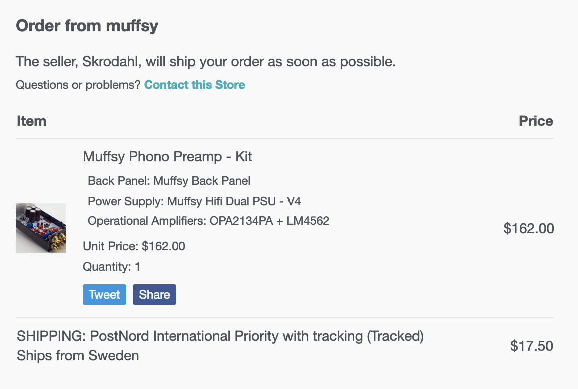578x389 pixels.
Task: Click the Item column header
Action: pyautogui.click(x=32, y=121)
